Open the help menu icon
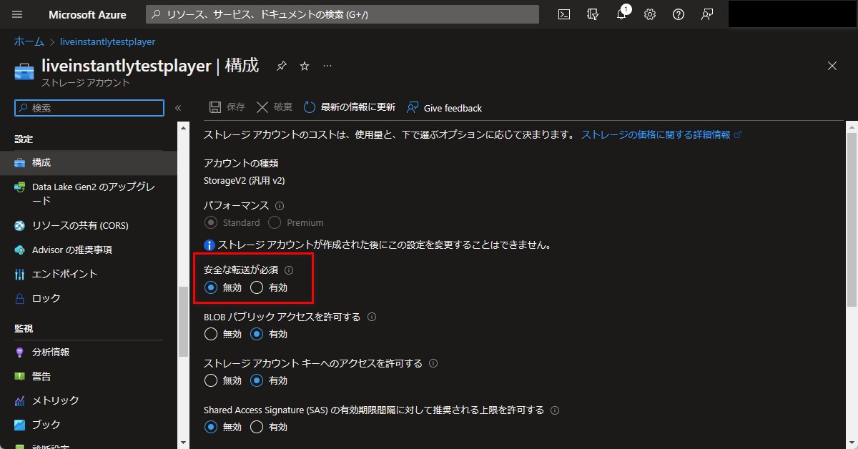The height and width of the screenshot is (449, 858). click(x=678, y=14)
